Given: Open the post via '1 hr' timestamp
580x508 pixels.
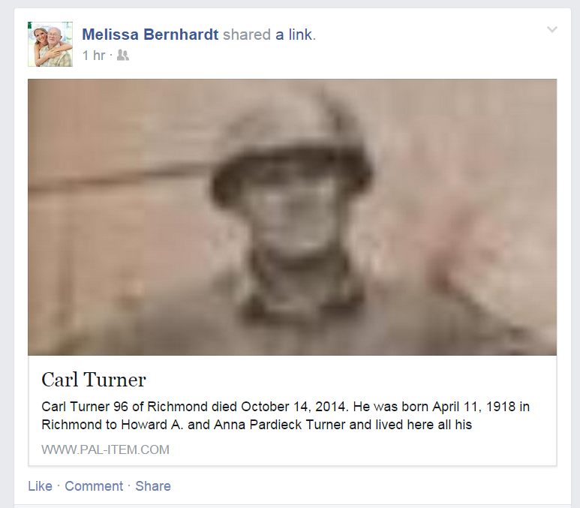Looking at the screenshot, I should [94, 55].
